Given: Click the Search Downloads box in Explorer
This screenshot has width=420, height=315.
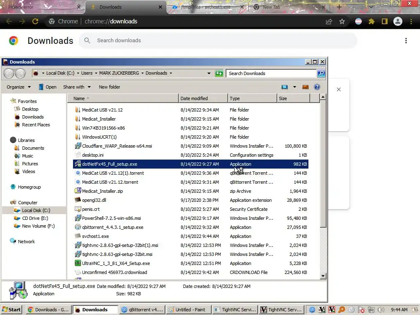Looking at the screenshot, I should 272,73.
